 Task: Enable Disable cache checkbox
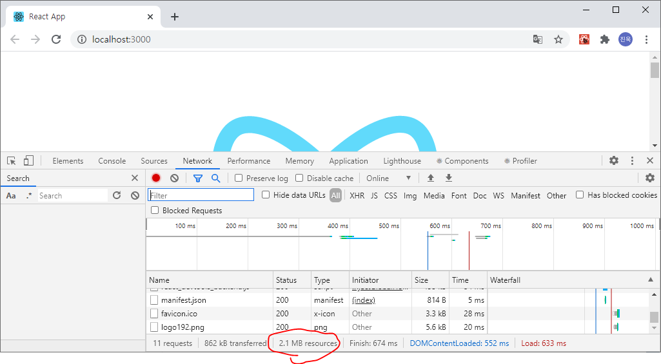tap(299, 178)
